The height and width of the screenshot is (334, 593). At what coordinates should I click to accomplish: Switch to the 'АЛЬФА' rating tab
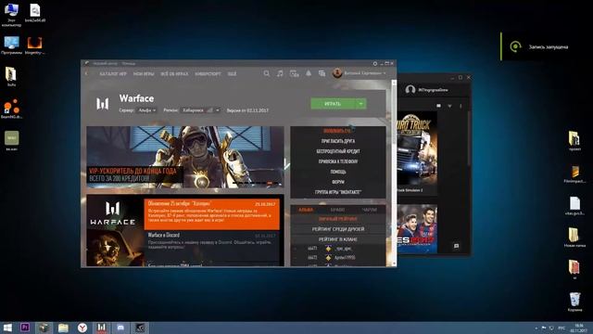(306, 210)
